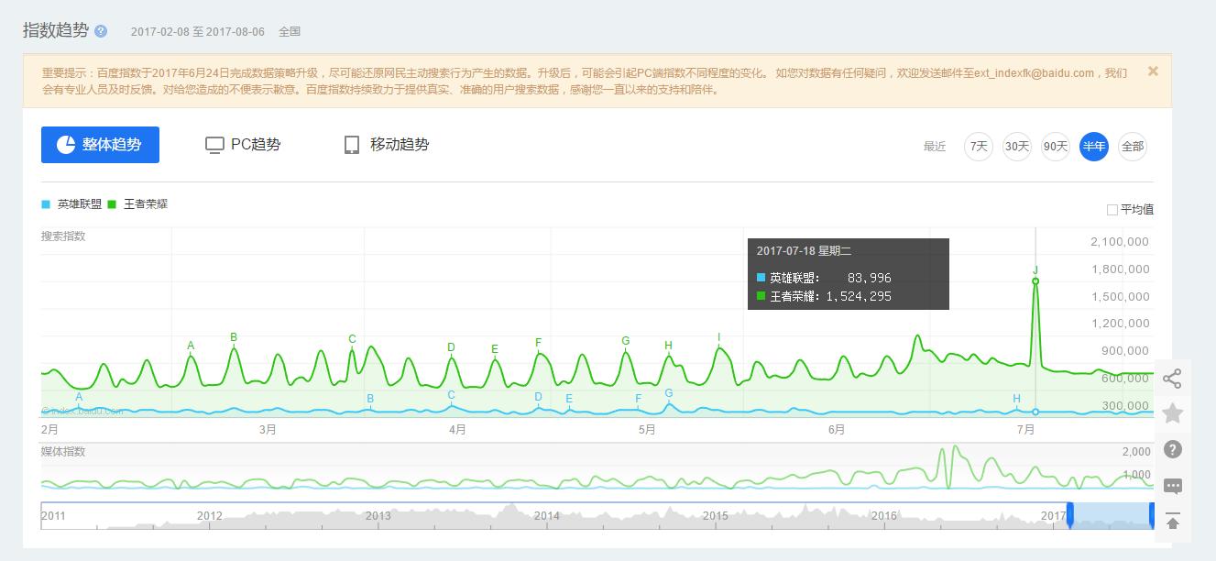
Task: Choose the 全部 time range
Action: click(1133, 147)
